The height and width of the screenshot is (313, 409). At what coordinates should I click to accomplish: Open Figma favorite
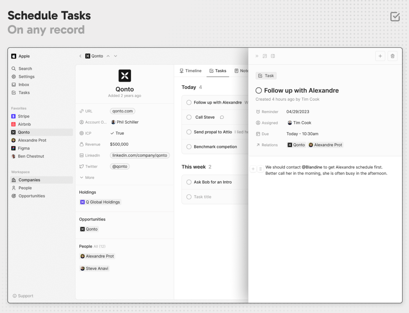20,148
